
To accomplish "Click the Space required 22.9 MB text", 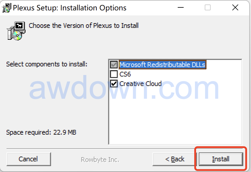I will 41,132.
